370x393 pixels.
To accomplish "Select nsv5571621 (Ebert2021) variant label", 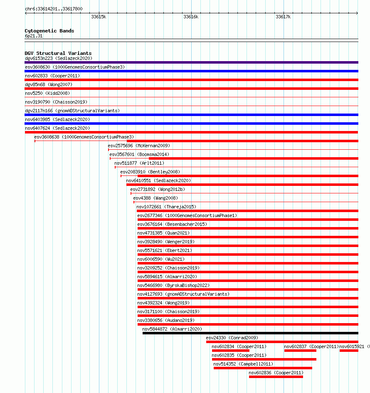I will point(165,251).
